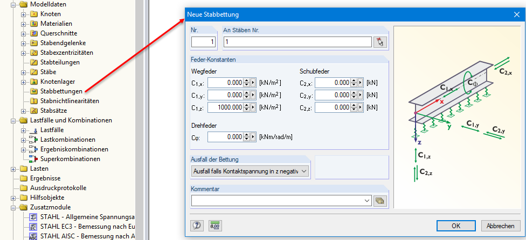The image size is (526, 240).
Task: Click the Stabbettungen tree icon
Action: coord(33,91)
